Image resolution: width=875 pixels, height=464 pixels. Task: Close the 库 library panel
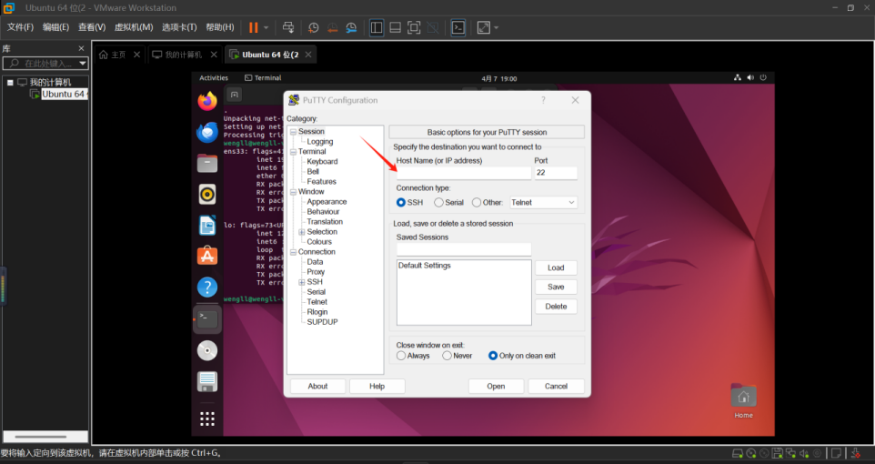click(x=81, y=48)
